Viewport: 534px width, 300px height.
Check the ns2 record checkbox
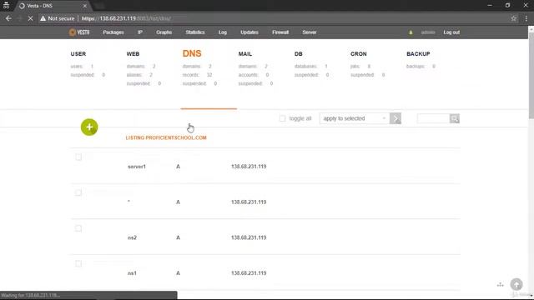point(78,228)
